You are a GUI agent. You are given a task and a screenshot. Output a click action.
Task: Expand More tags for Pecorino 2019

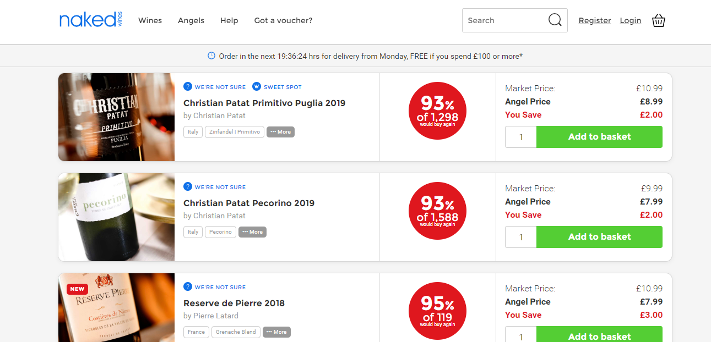253,232
